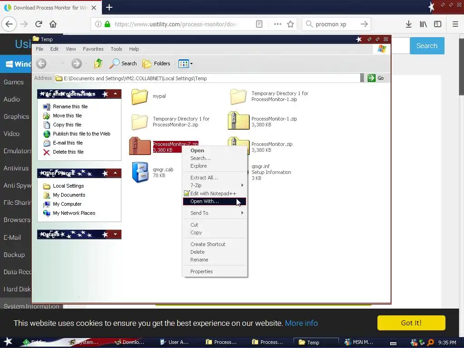Click the procmon xp browser search field
This screenshot has height=348, width=464.
click(336, 24)
